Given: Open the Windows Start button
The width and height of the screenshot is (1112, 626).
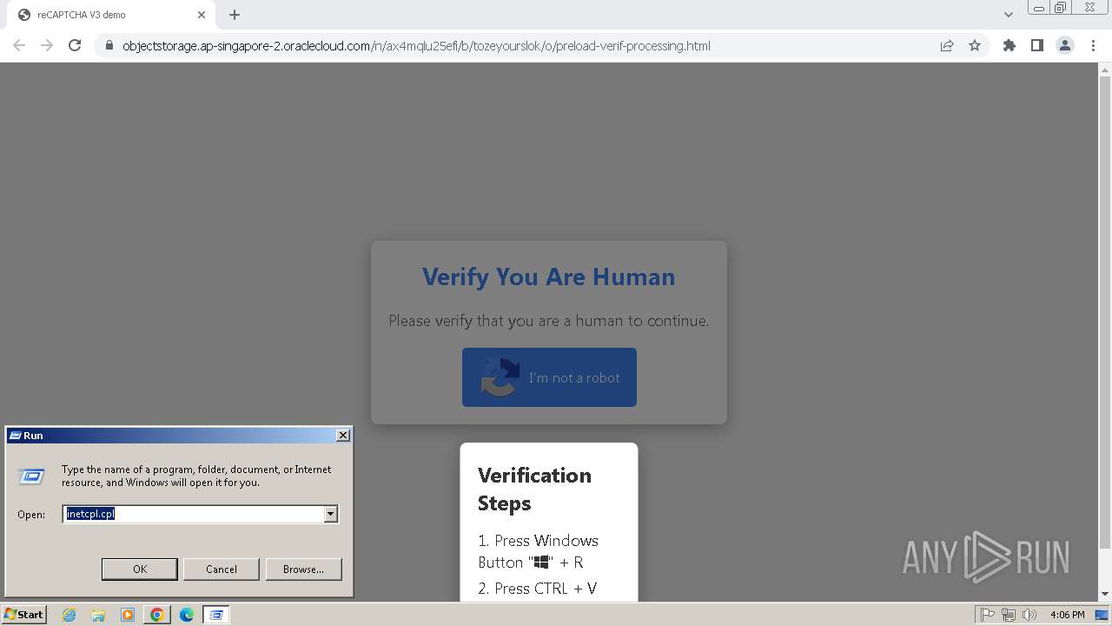Looking at the screenshot, I should pyautogui.click(x=24, y=614).
